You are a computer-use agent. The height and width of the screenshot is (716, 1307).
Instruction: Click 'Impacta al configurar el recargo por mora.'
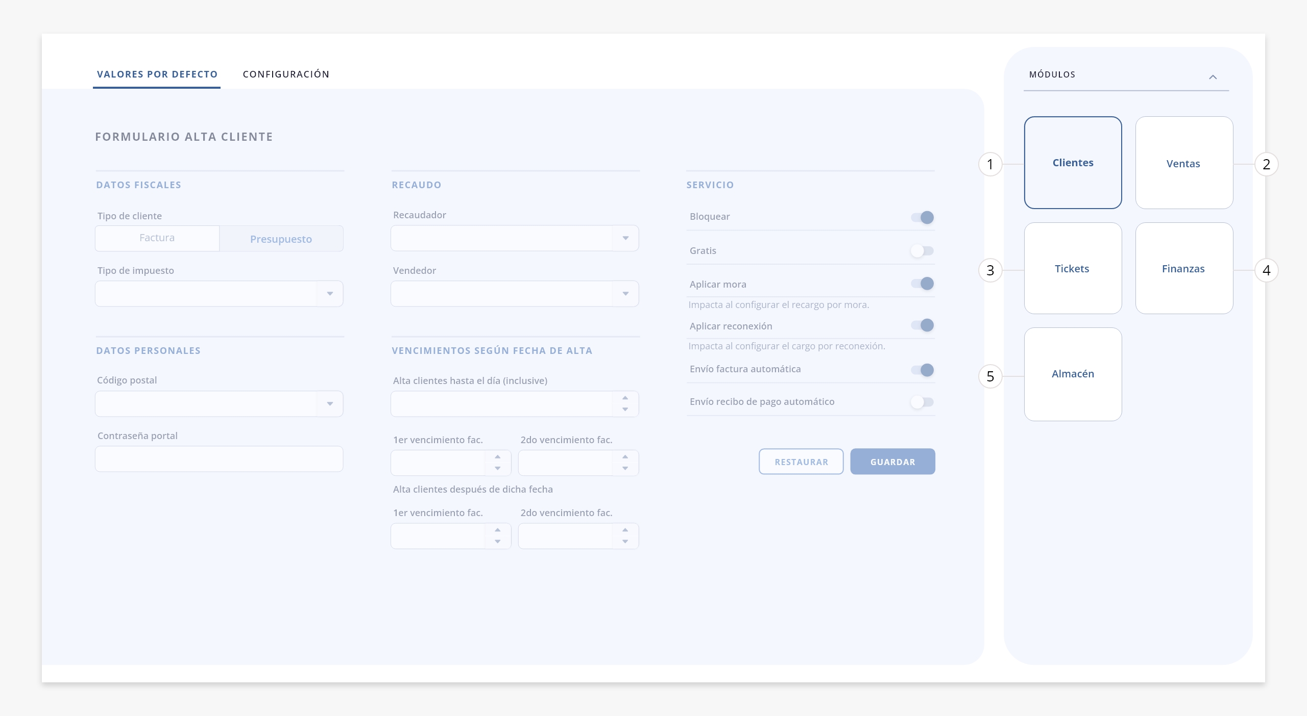(779, 305)
